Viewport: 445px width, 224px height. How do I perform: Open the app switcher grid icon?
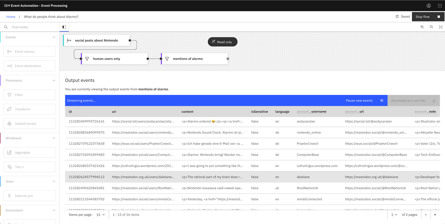tap(440, 6)
